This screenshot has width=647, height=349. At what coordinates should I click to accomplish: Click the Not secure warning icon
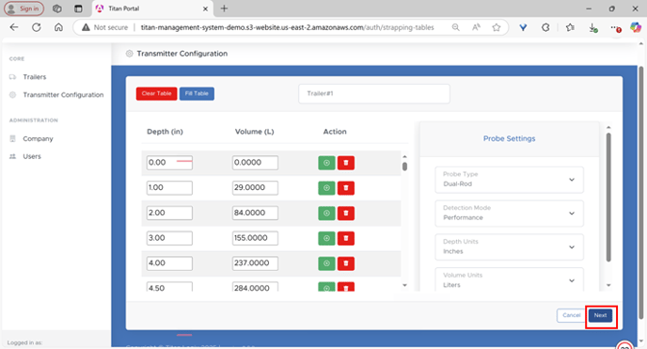[86, 27]
